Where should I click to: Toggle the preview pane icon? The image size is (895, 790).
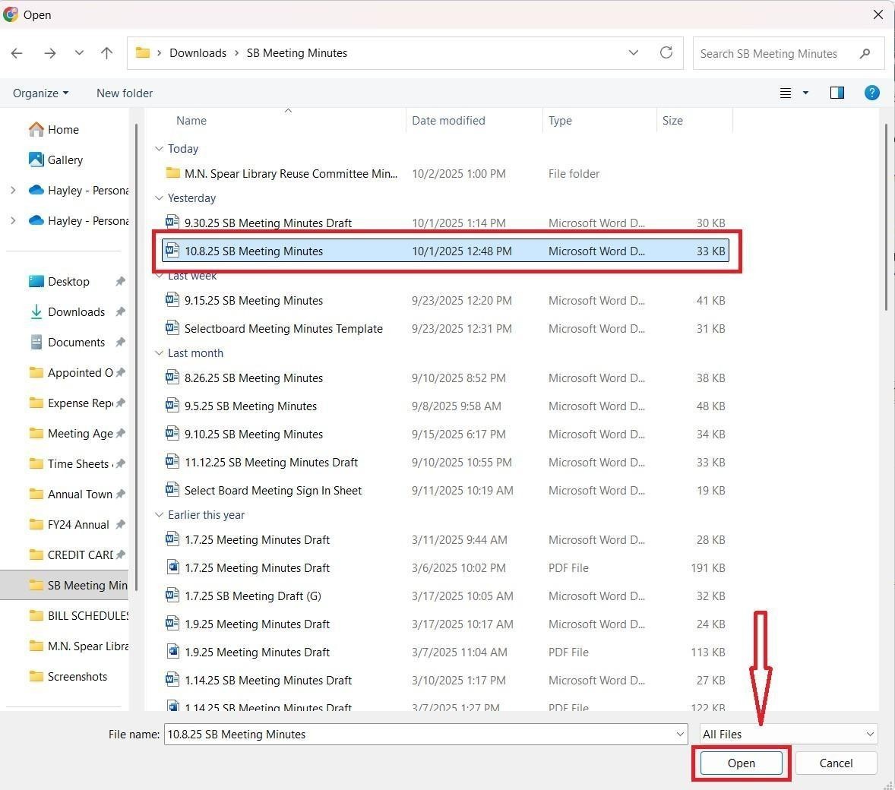(x=836, y=93)
